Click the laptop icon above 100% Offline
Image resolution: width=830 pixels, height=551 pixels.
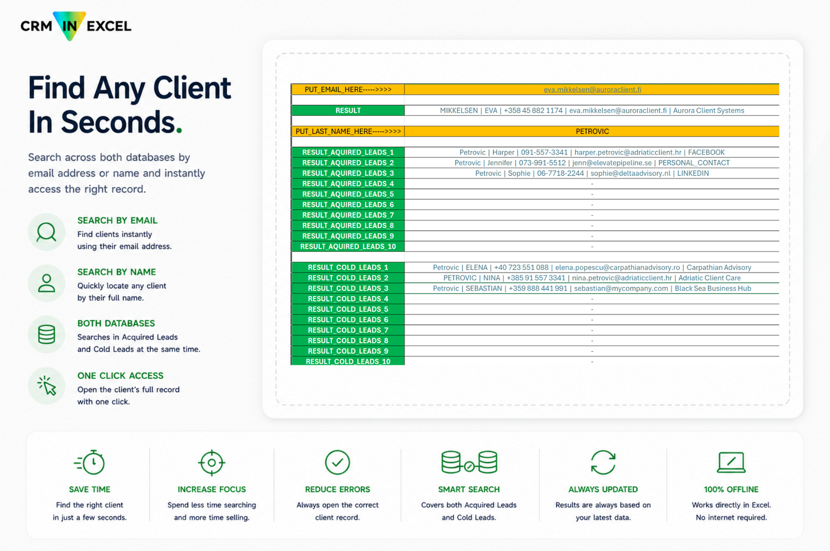[731, 462]
